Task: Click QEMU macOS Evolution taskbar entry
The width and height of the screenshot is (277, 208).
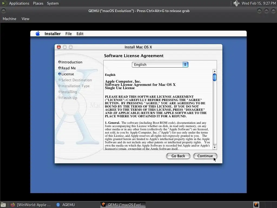Action: [123, 205]
